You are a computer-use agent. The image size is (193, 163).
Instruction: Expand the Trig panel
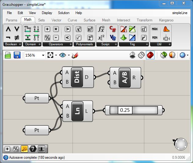(147, 44)
